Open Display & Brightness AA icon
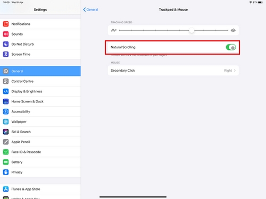 pyautogui.click(x=6, y=91)
